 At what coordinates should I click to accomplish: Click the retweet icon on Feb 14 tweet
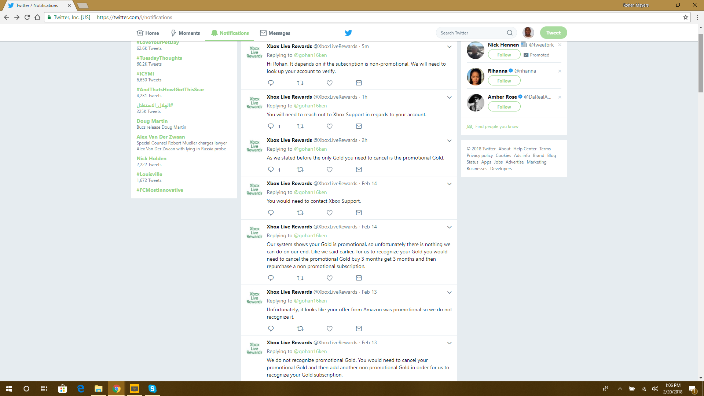(300, 213)
